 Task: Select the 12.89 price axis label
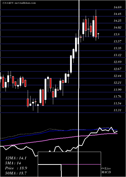(117, 62)
